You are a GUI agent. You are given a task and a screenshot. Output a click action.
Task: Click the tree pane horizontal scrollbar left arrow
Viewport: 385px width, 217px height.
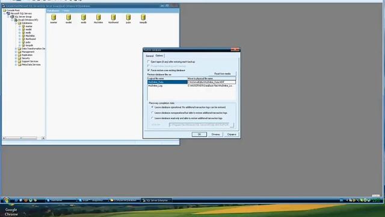tap(4, 138)
